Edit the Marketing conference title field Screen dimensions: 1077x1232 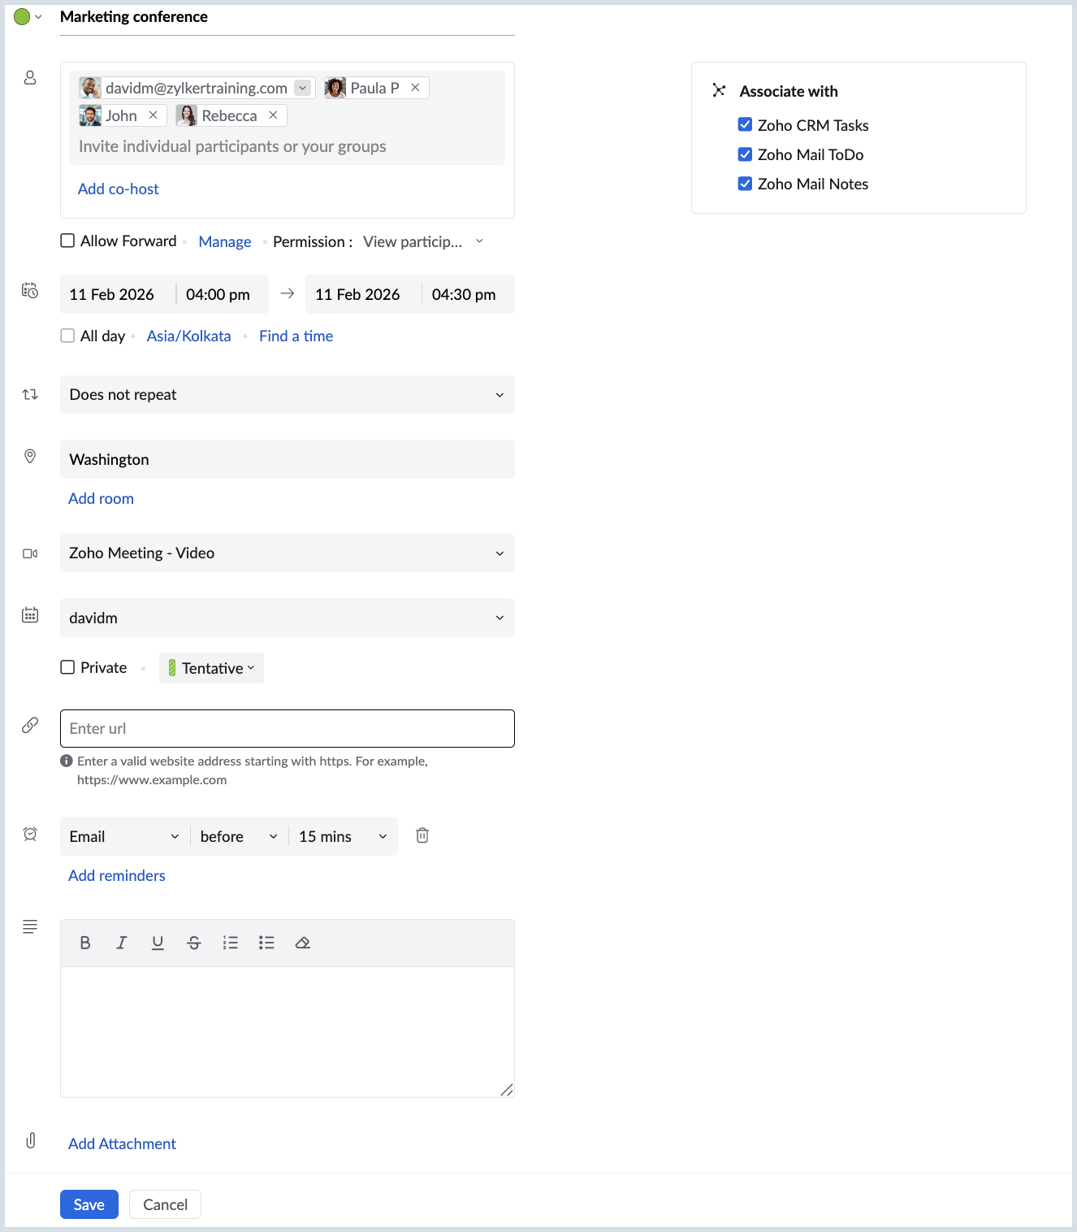288,17
